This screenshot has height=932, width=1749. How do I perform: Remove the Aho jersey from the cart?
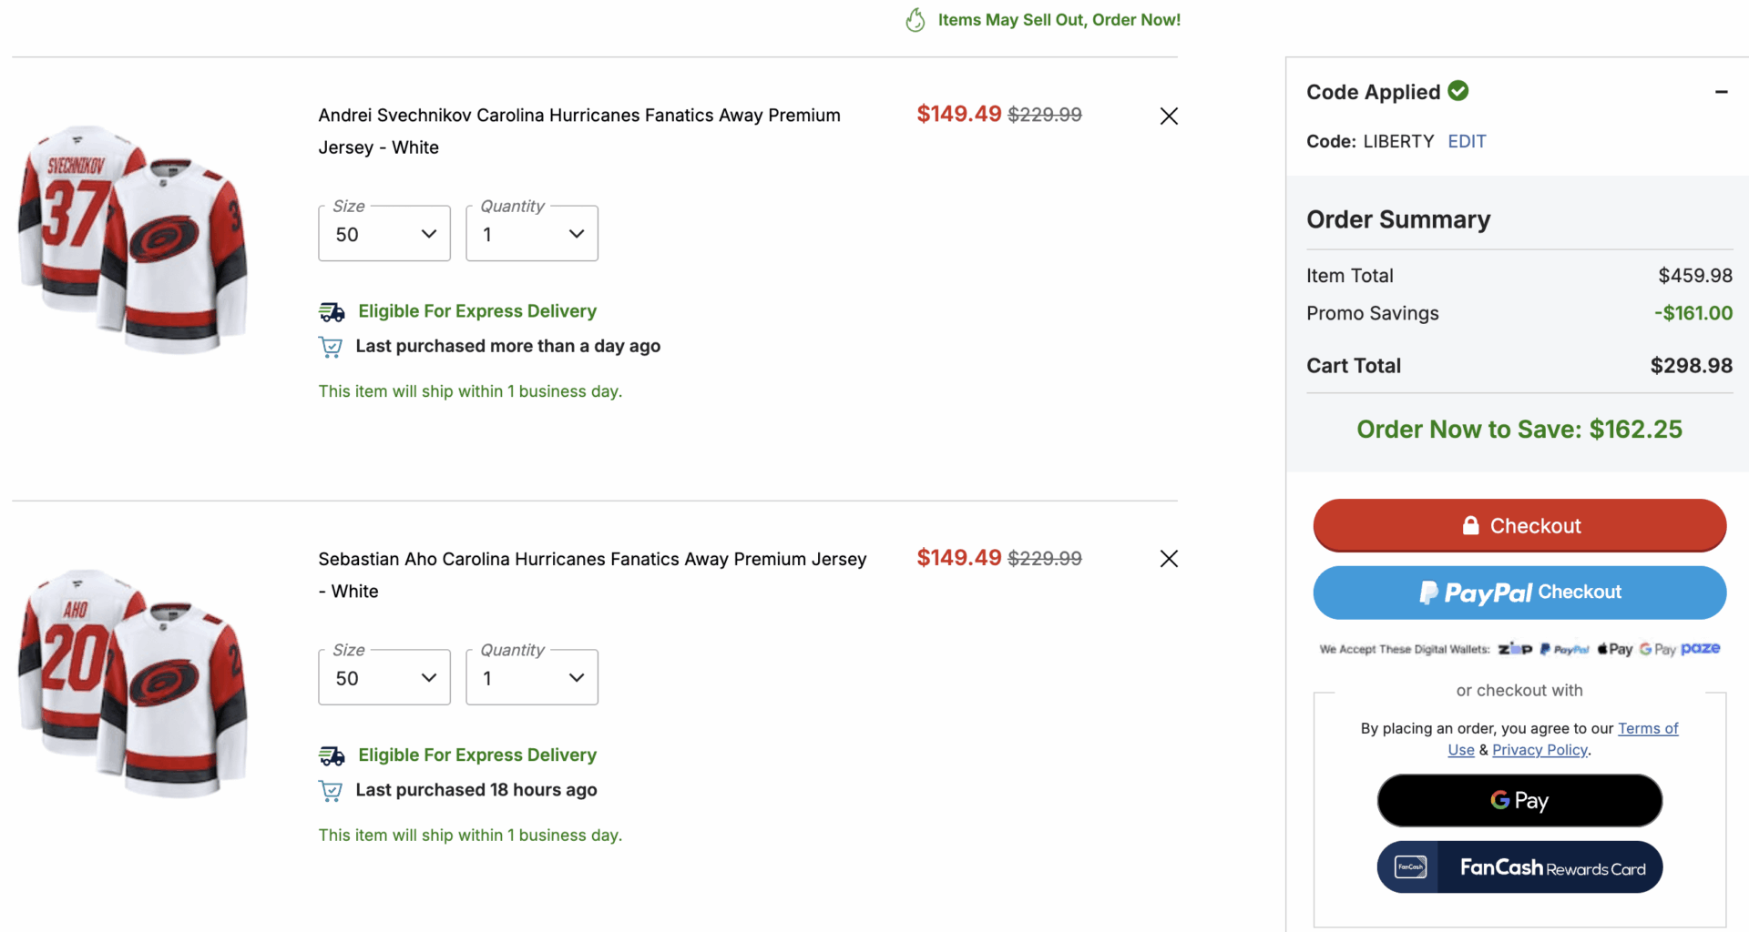tap(1169, 558)
